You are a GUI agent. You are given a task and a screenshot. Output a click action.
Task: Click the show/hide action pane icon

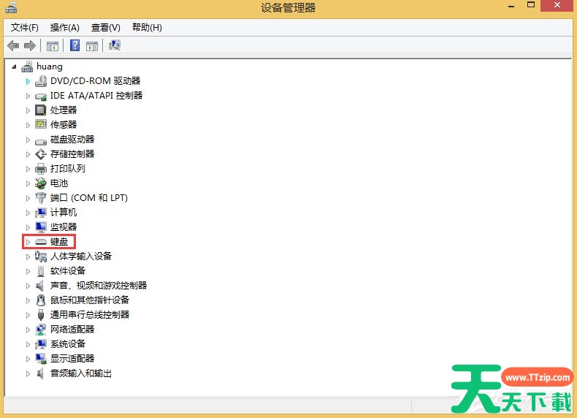[92, 46]
